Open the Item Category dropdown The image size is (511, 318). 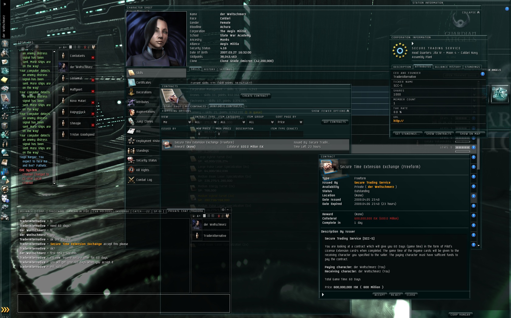232,122
